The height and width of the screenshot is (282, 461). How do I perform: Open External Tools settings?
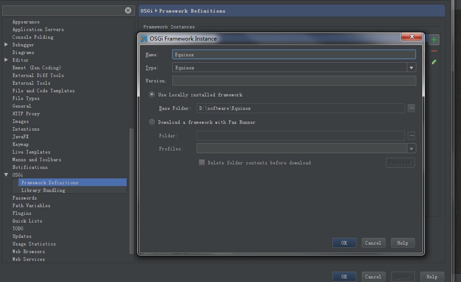click(x=32, y=83)
